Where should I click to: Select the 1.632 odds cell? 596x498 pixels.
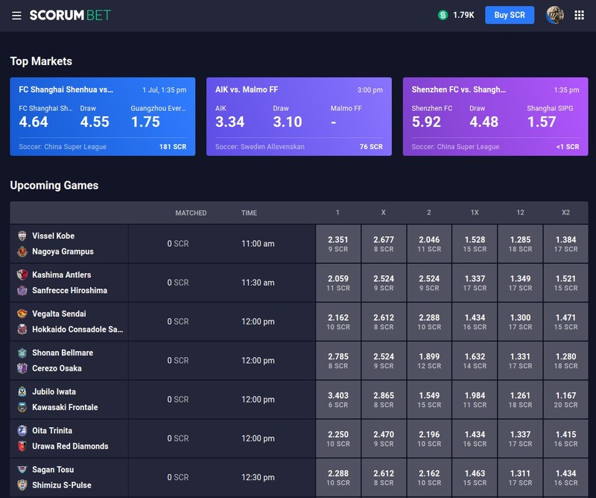click(475, 361)
